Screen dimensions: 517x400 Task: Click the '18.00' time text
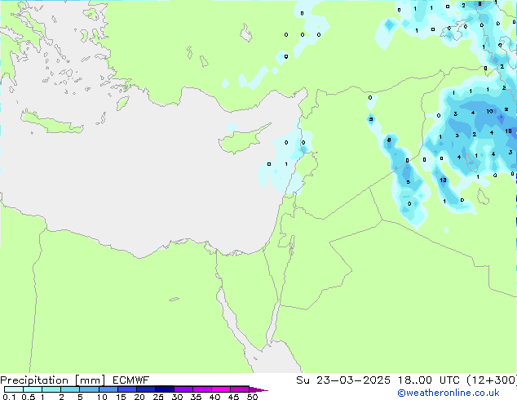point(414,380)
